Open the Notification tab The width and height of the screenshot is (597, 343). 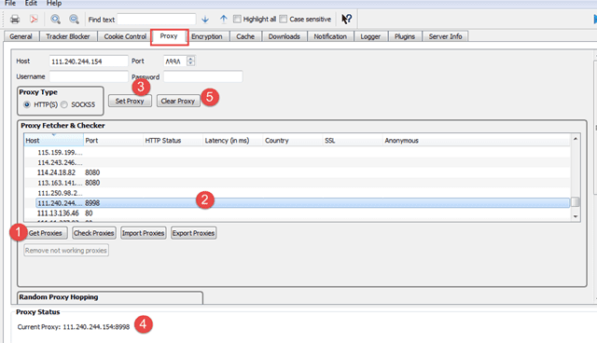click(330, 36)
